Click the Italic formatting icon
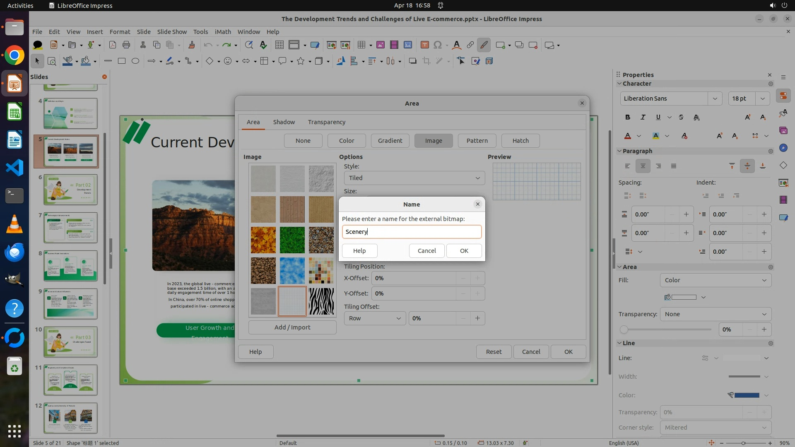Image resolution: width=795 pixels, height=447 pixels. click(x=643, y=118)
